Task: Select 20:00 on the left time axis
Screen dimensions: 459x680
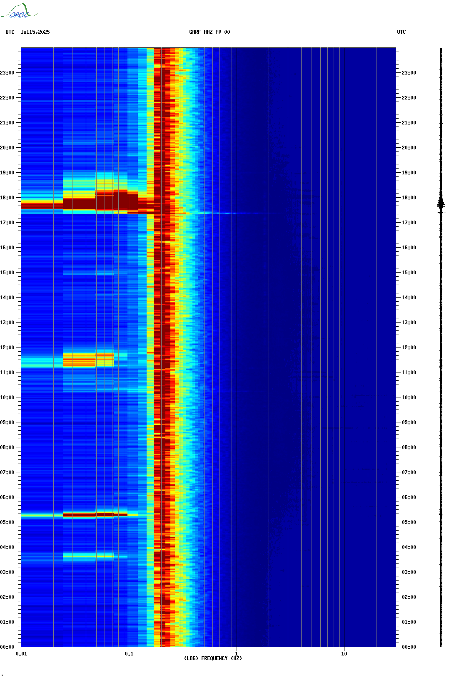Action: click(x=7, y=148)
